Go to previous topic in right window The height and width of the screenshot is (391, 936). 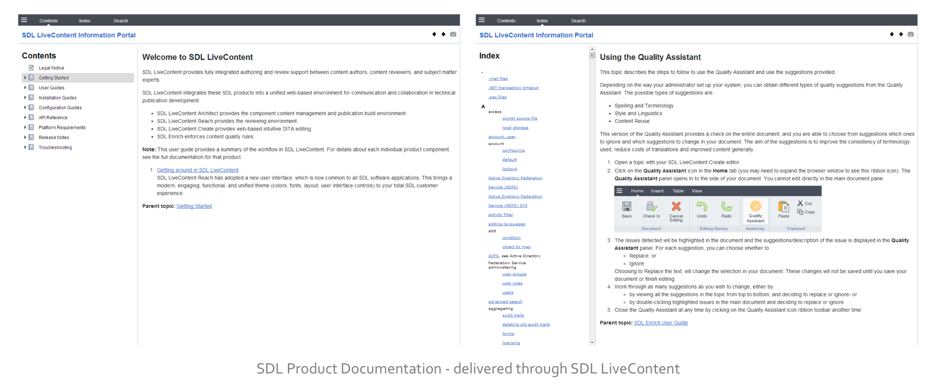click(x=891, y=34)
